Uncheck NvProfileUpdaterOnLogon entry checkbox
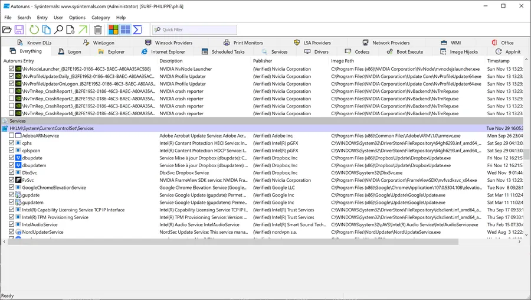 click(x=12, y=84)
